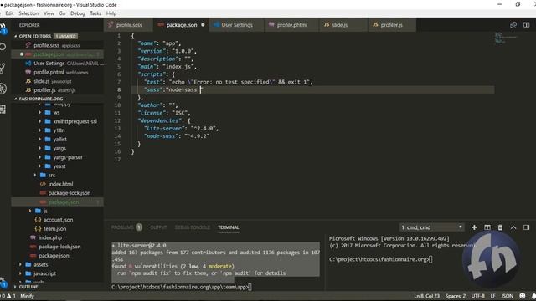This screenshot has width=536, height=301.
Task: Open the Help menu
Action: (111, 13)
